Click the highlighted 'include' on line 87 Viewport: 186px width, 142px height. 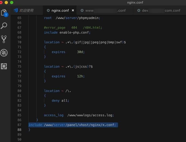35,125
